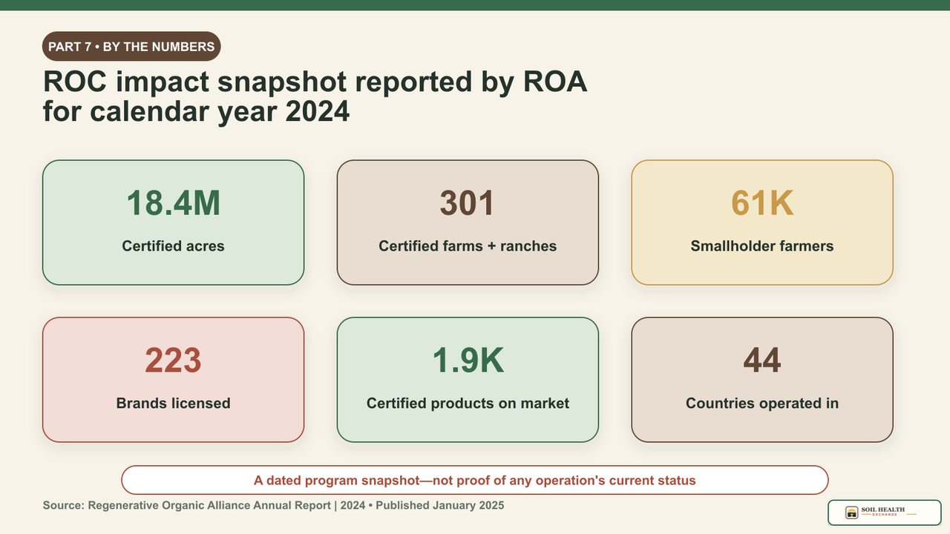The width and height of the screenshot is (950, 534).
Task: Click the Regenerative Organic Alliance source citation
Action: click(273, 506)
